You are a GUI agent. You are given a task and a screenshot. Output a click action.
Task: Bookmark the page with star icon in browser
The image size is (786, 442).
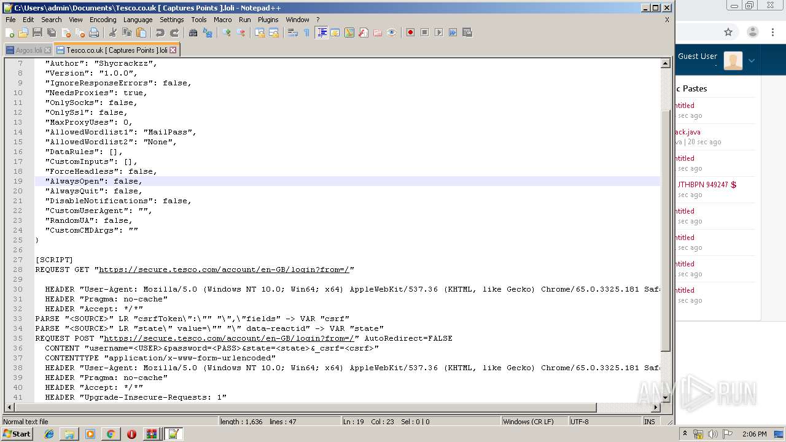tap(728, 33)
